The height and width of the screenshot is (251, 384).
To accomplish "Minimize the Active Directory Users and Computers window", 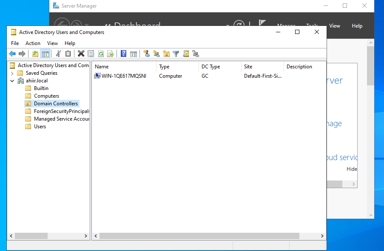I will [278, 32].
